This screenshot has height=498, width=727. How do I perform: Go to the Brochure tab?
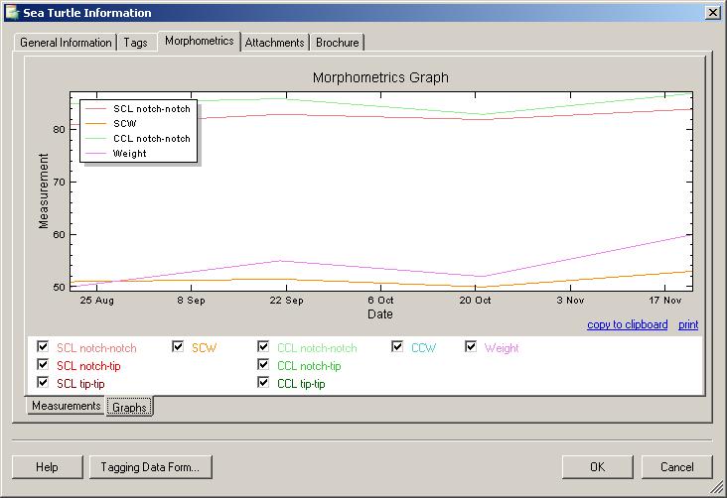pyautogui.click(x=338, y=43)
